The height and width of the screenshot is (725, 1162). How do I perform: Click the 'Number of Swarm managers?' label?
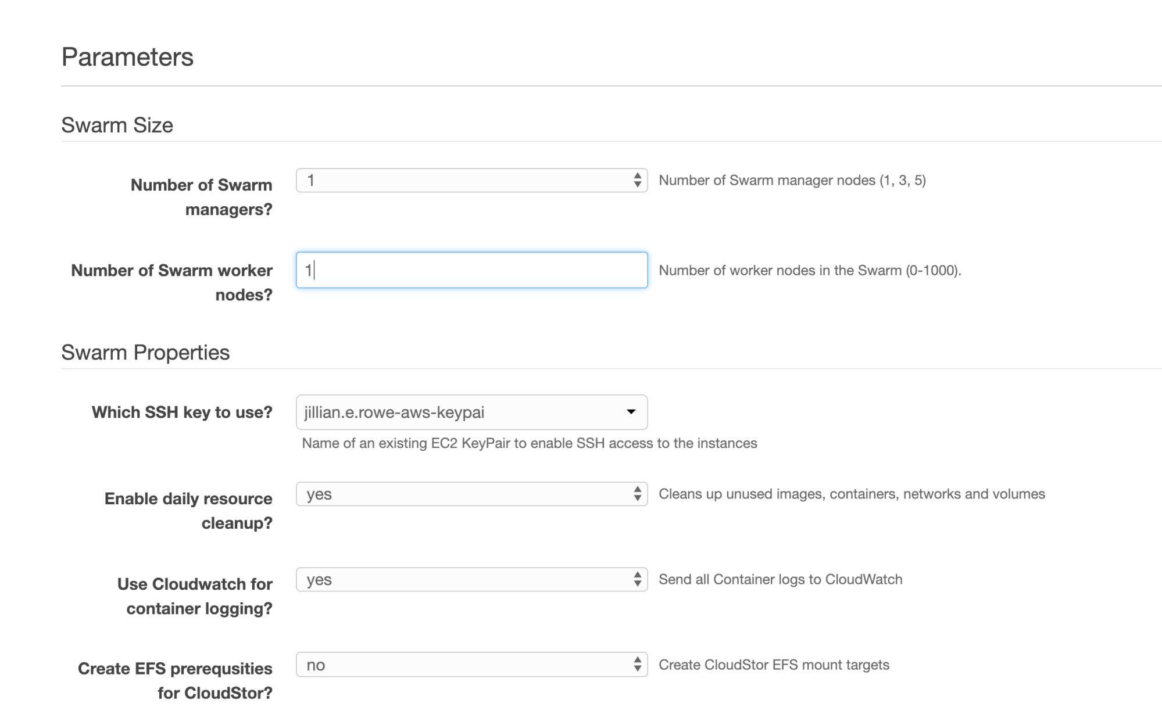pyautogui.click(x=201, y=197)
